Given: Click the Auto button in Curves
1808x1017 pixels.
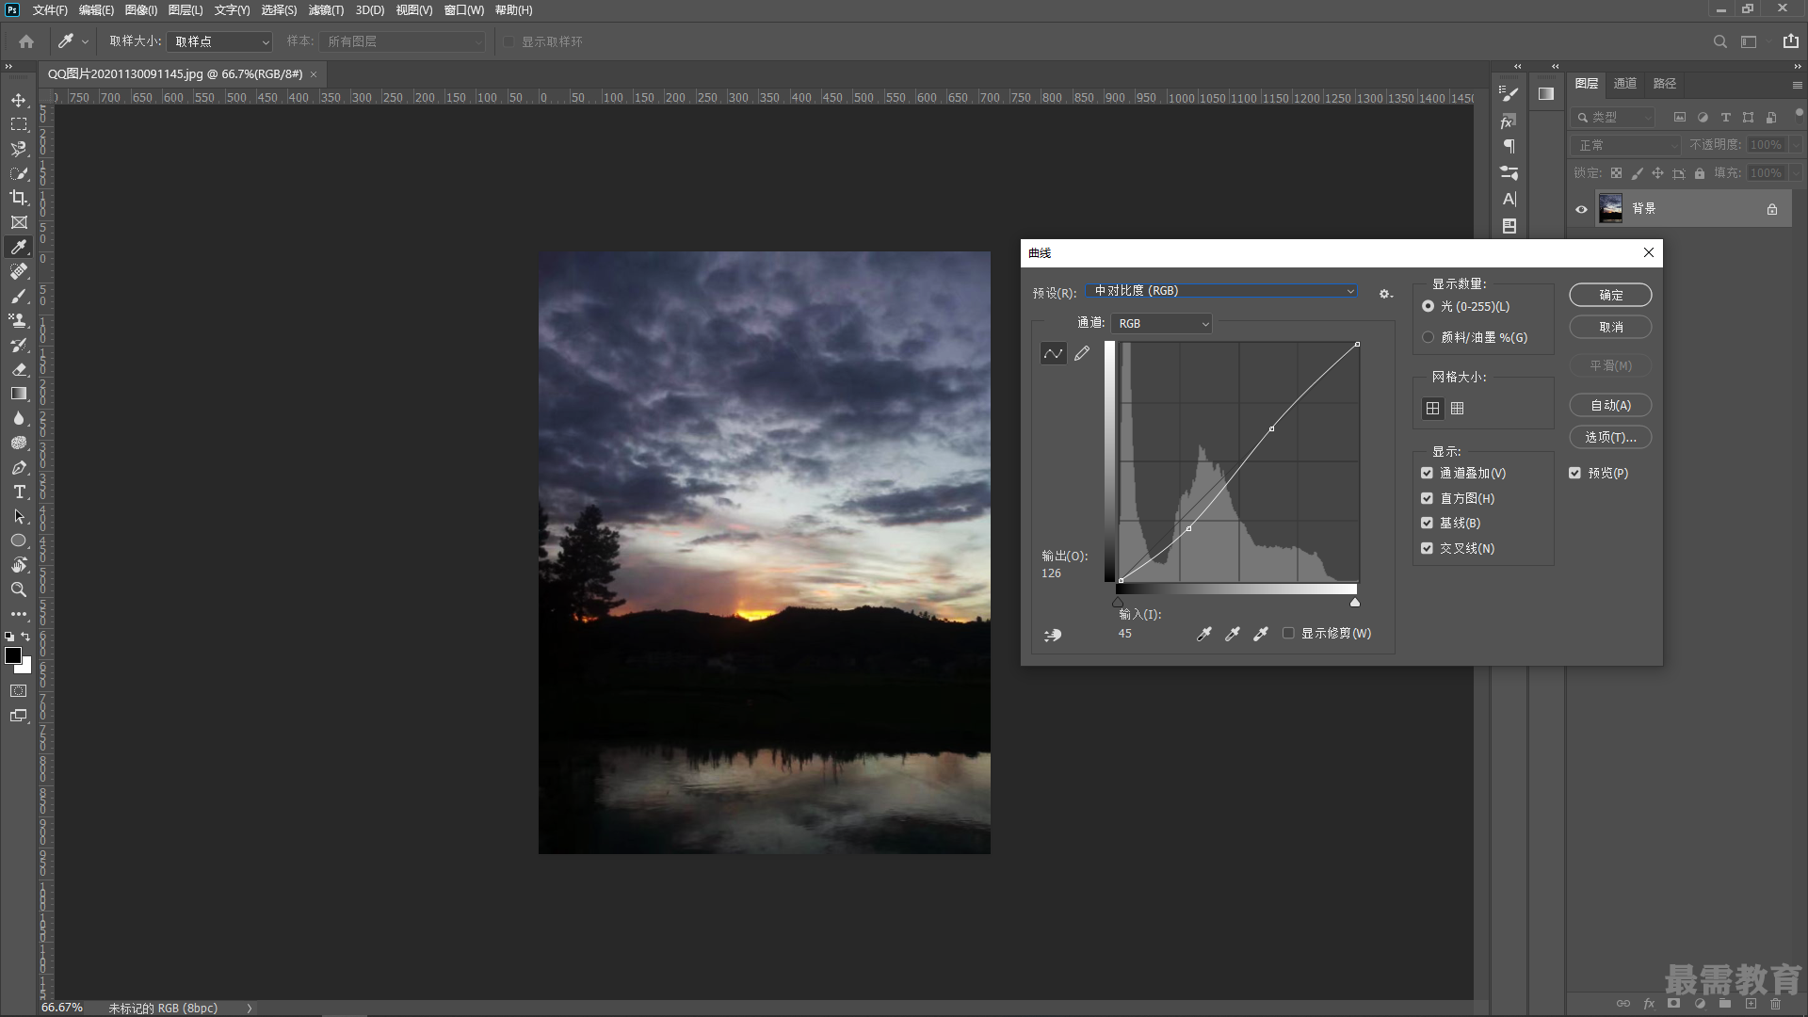Looking at the screenshot, I should (1610, 405).
